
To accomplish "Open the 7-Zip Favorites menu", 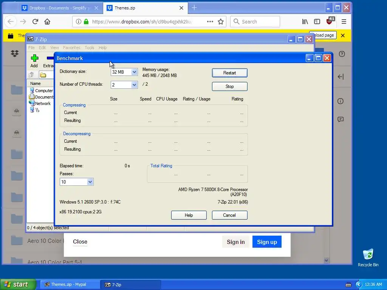I will [x=71, y=48].
